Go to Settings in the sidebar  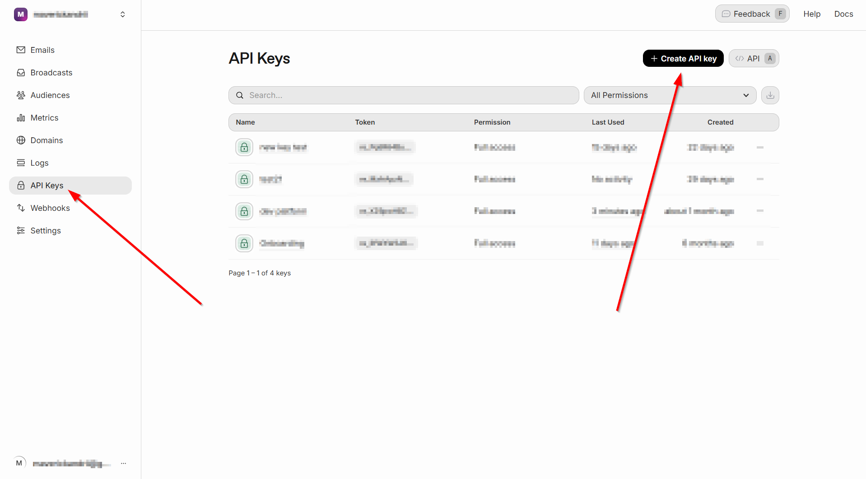pyautogui.click(x=70, y=231)
